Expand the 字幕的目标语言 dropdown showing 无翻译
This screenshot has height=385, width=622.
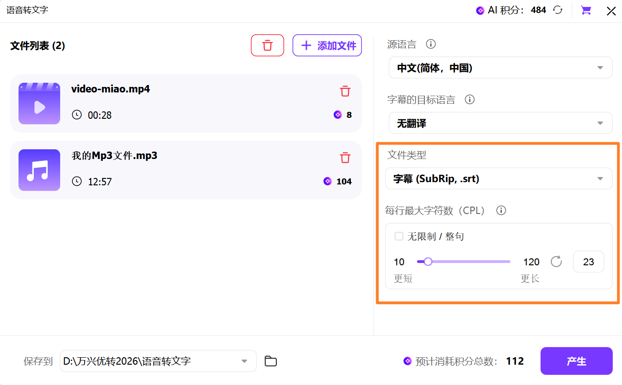pyautogui.click(x=500, y=123)
